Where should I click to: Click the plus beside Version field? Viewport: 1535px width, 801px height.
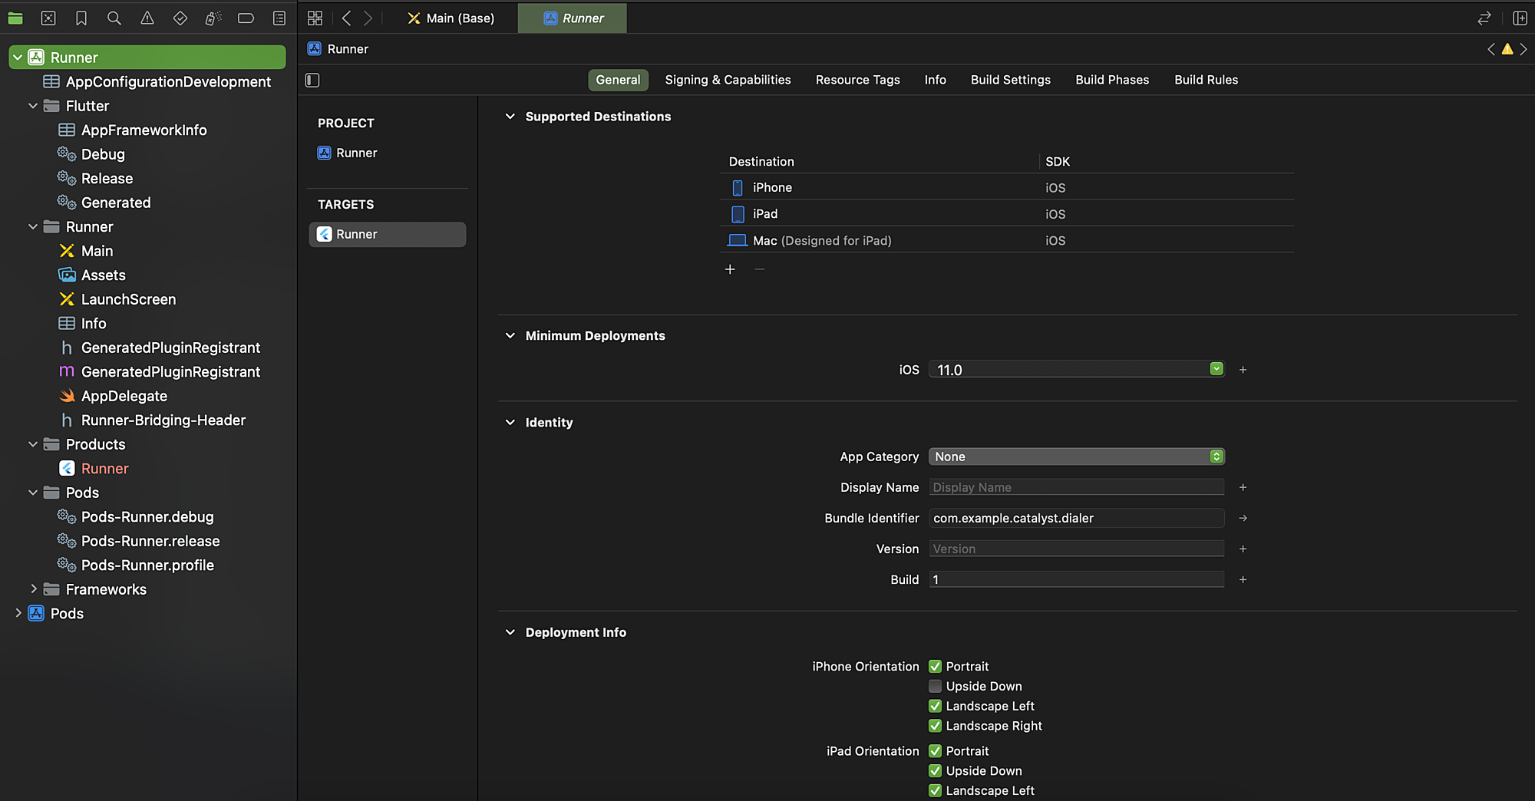click(x=1243, y=549)
